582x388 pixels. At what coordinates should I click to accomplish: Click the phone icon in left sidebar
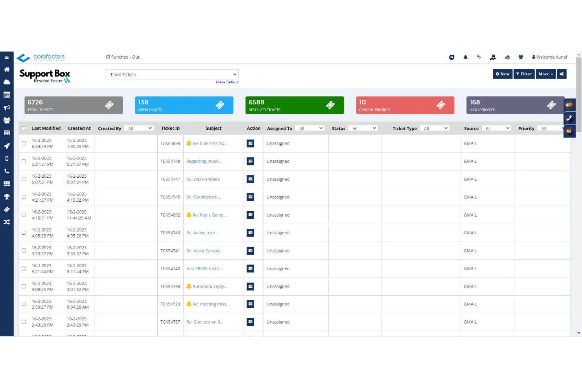click(7, 171)
